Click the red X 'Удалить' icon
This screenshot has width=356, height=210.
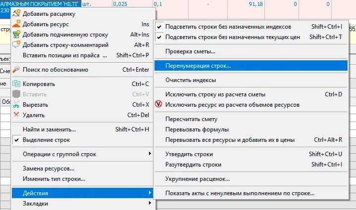click(x=16, y=115)
